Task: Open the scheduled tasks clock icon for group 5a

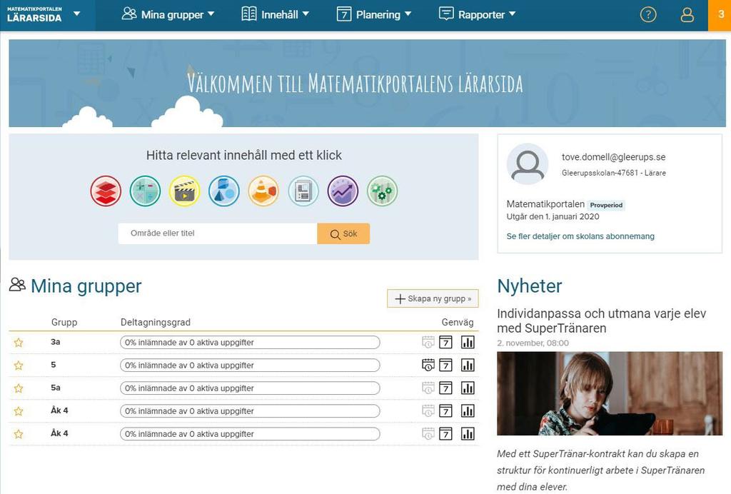Action: (x=428, y=388)
